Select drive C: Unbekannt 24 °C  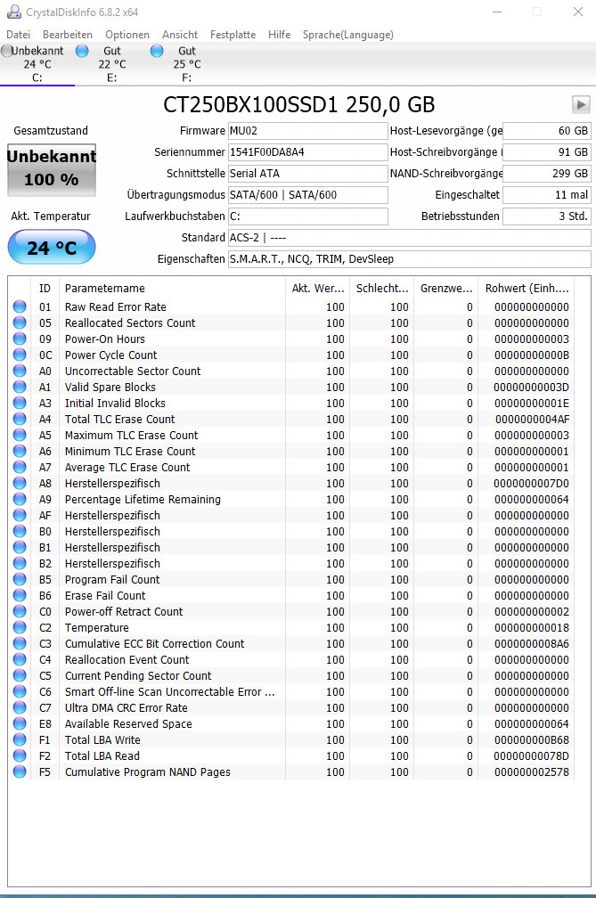[37, 63]
